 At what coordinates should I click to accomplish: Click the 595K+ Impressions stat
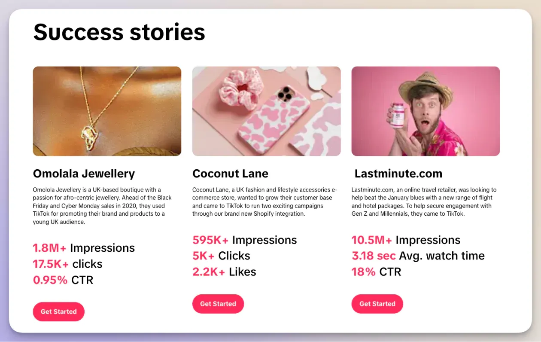245,240
